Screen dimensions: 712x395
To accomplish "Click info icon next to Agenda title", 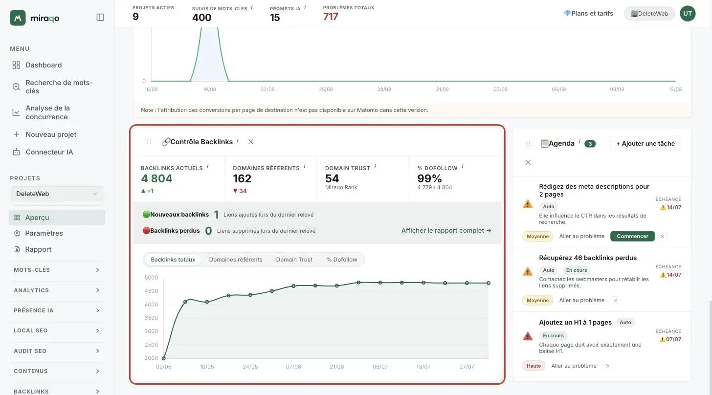I will click(x=579, y=142).
